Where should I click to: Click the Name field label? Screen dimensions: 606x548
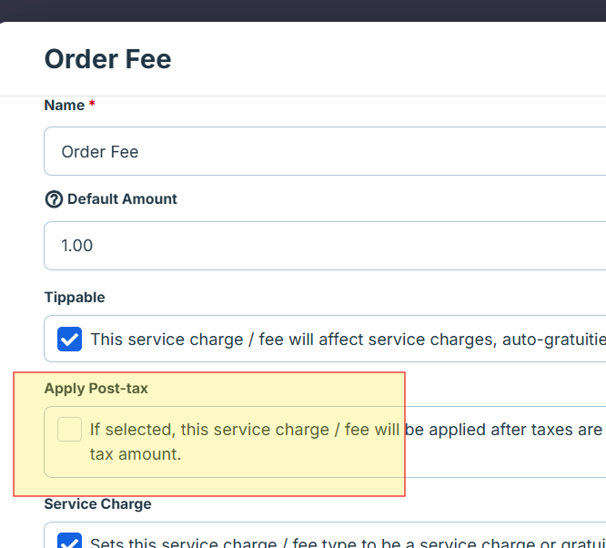64,106
